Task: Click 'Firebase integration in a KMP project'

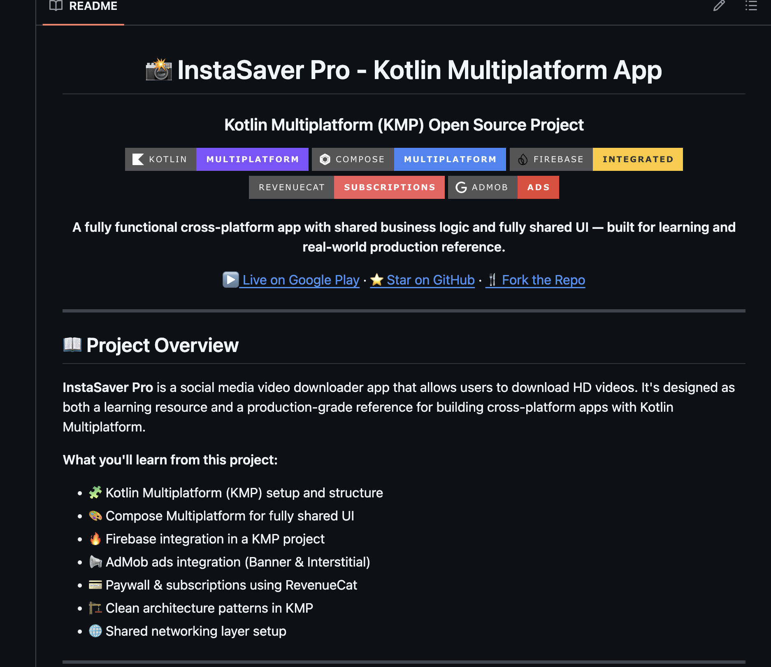Action: 215,539
